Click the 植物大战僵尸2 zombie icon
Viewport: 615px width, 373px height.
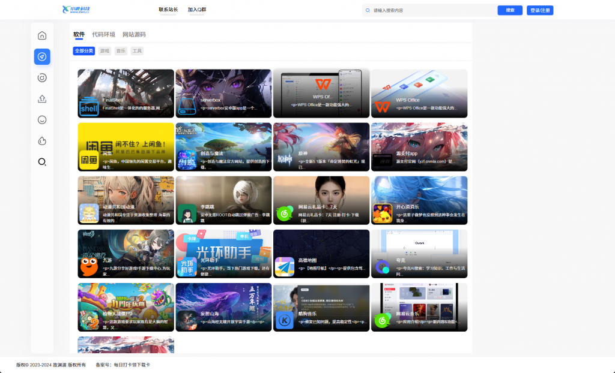point(89,320)
